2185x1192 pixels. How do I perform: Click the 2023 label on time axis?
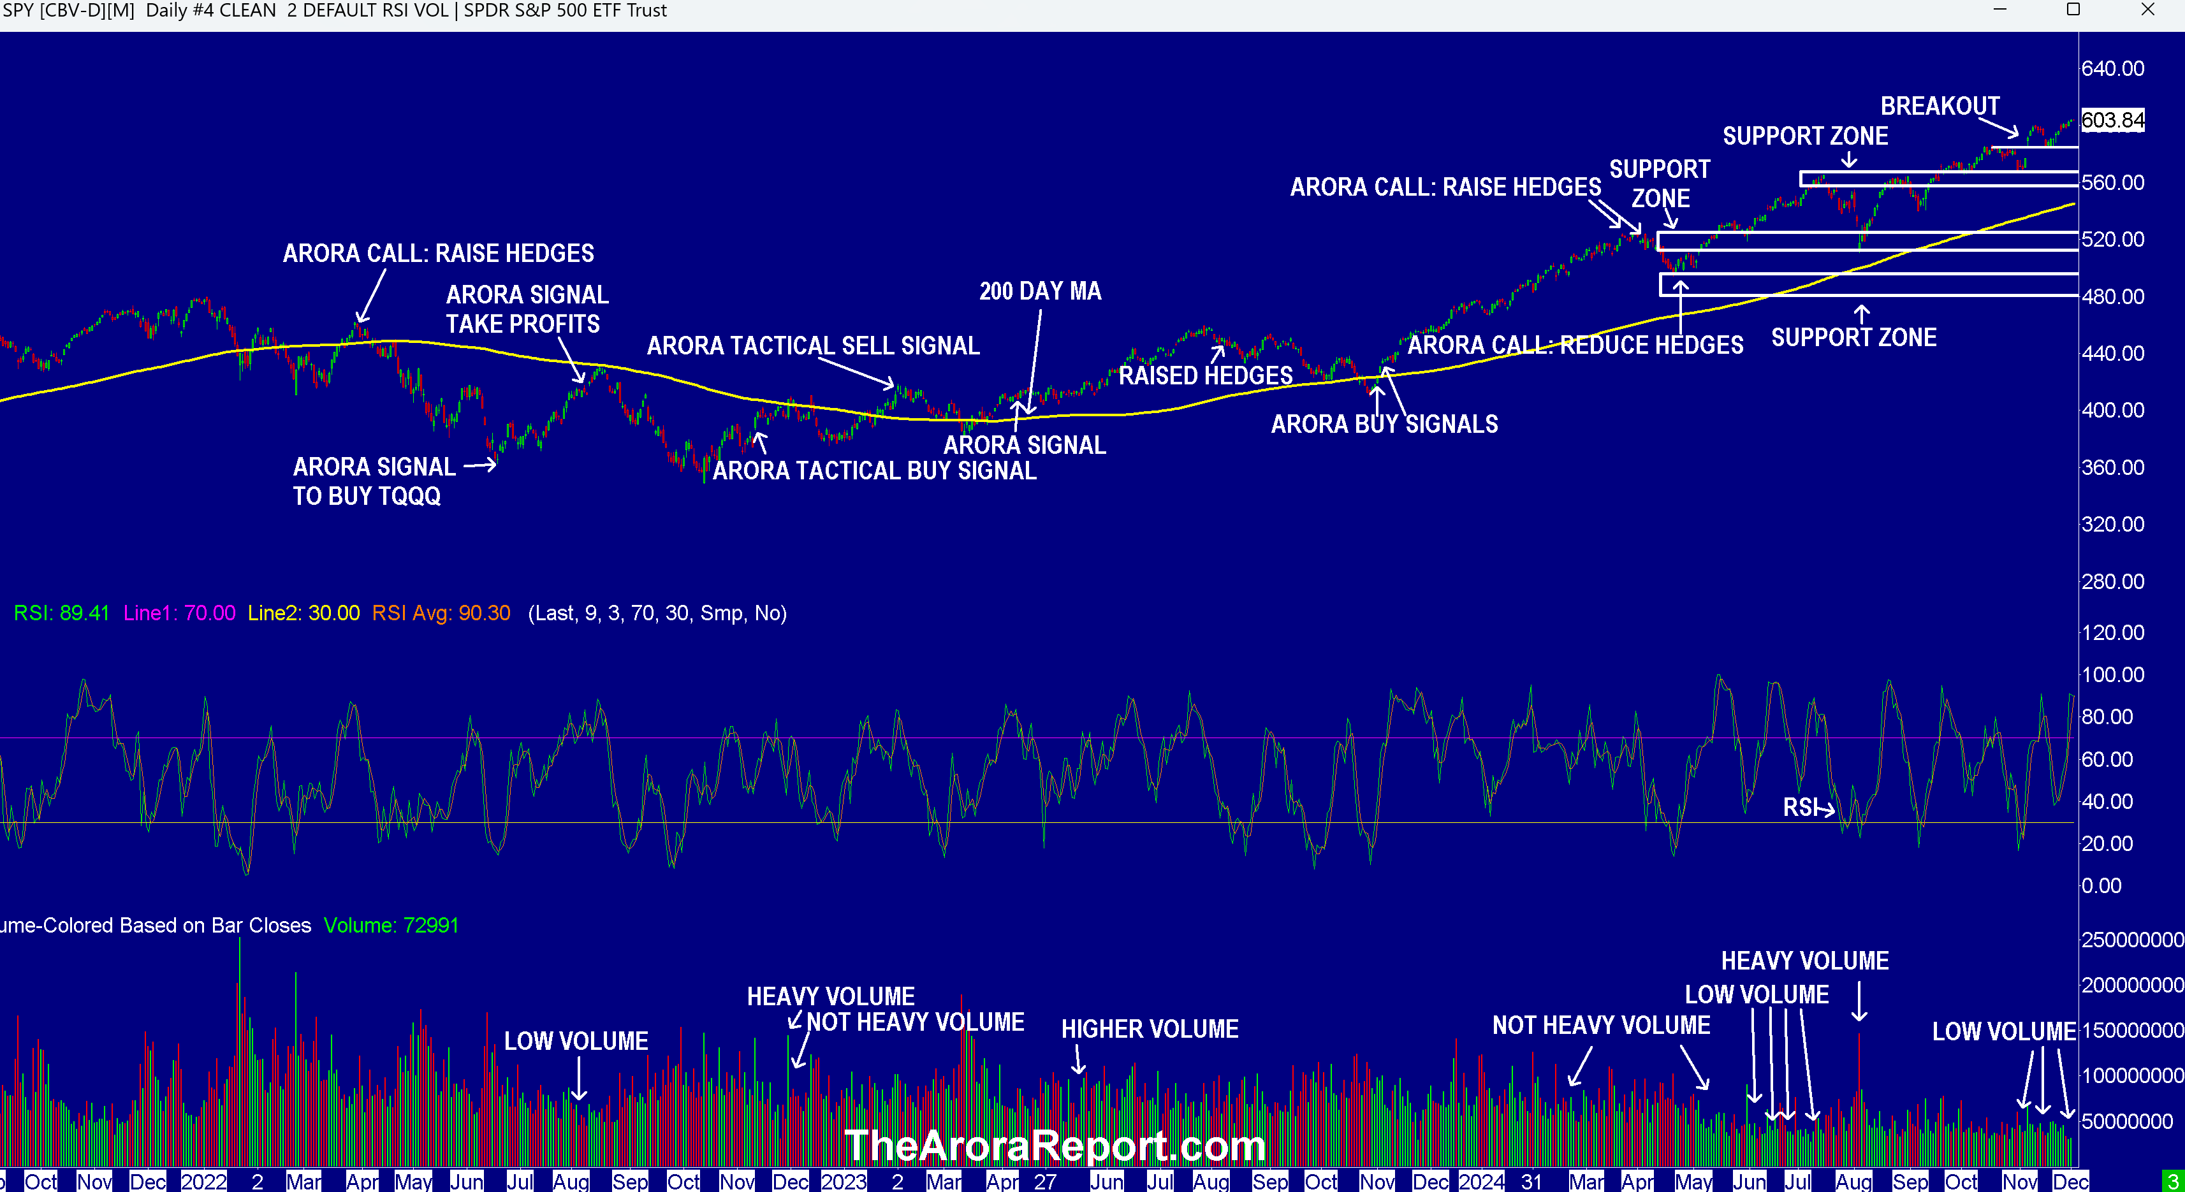click(843, 1181)
